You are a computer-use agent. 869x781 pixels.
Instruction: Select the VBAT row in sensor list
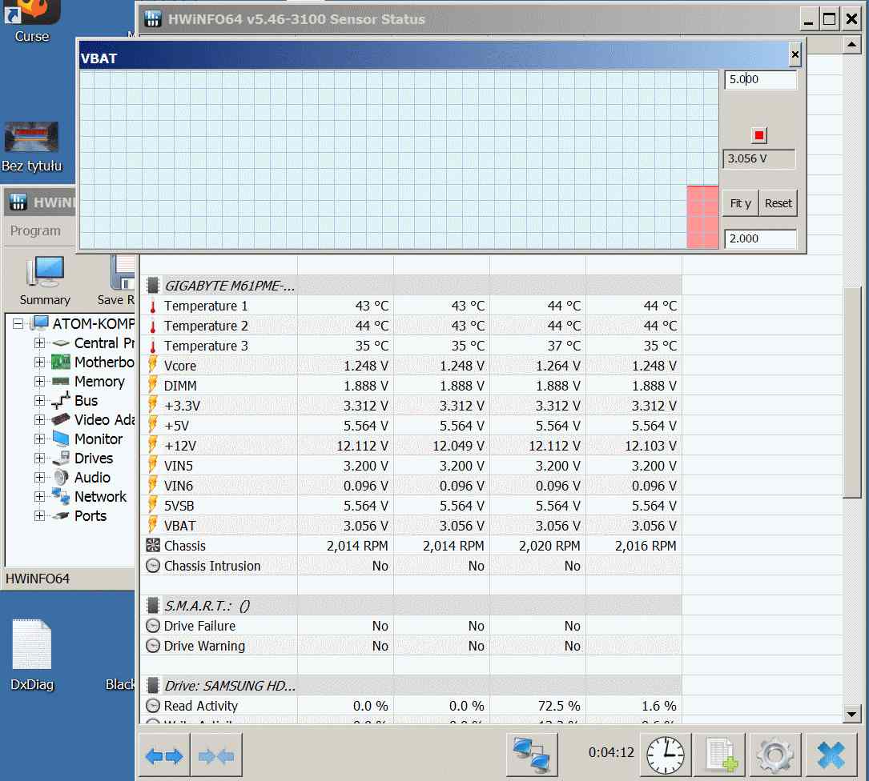pos(411,526)
